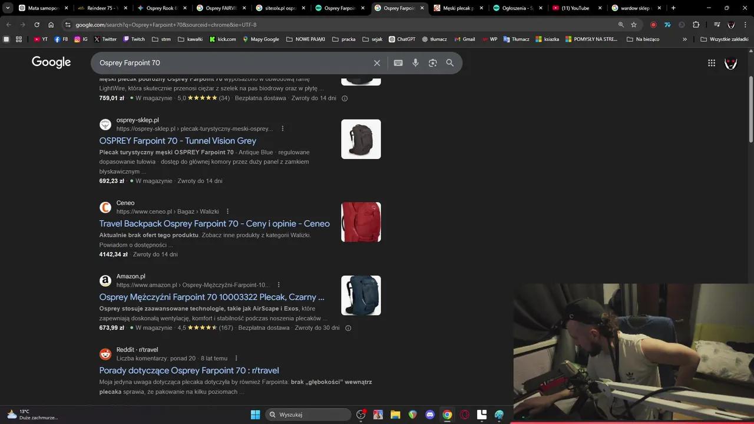Open Discord from the taskbar
This screenshot has width=754, height=424.
(x=430, y=415)
